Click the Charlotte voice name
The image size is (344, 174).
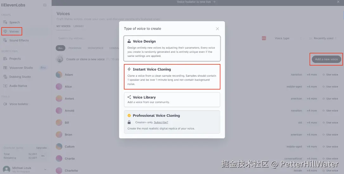(71, 171)
